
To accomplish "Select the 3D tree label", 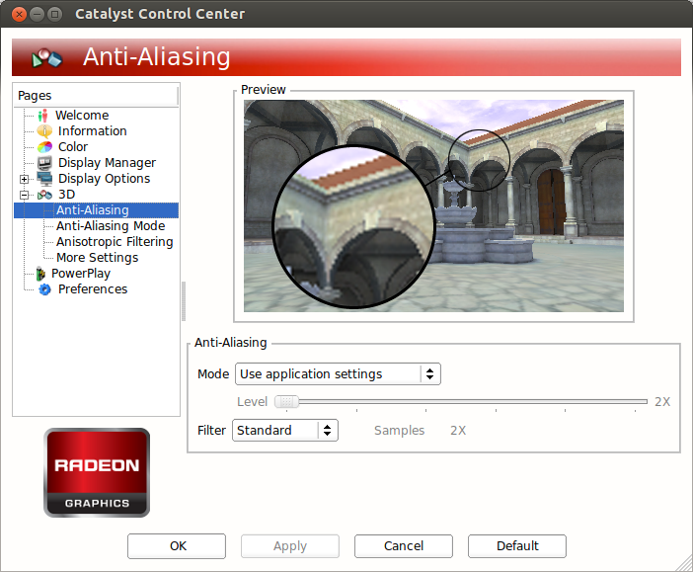I will (x=67, y=195).
